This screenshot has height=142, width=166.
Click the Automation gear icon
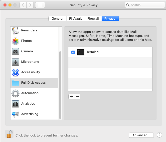click(15, 93)
